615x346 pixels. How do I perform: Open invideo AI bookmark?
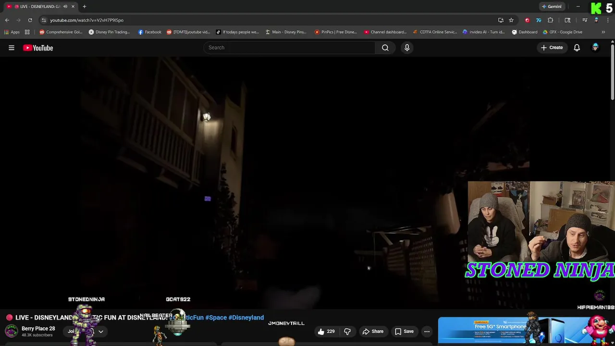[x=484, y=32]
